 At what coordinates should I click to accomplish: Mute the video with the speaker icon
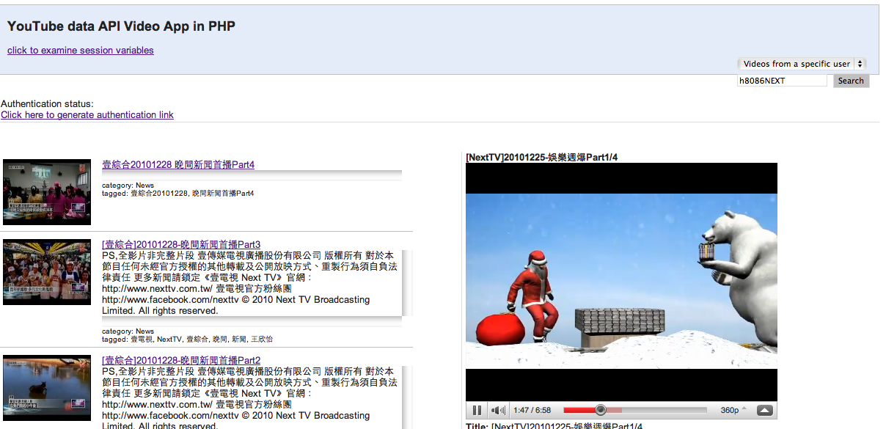(499, 411)
